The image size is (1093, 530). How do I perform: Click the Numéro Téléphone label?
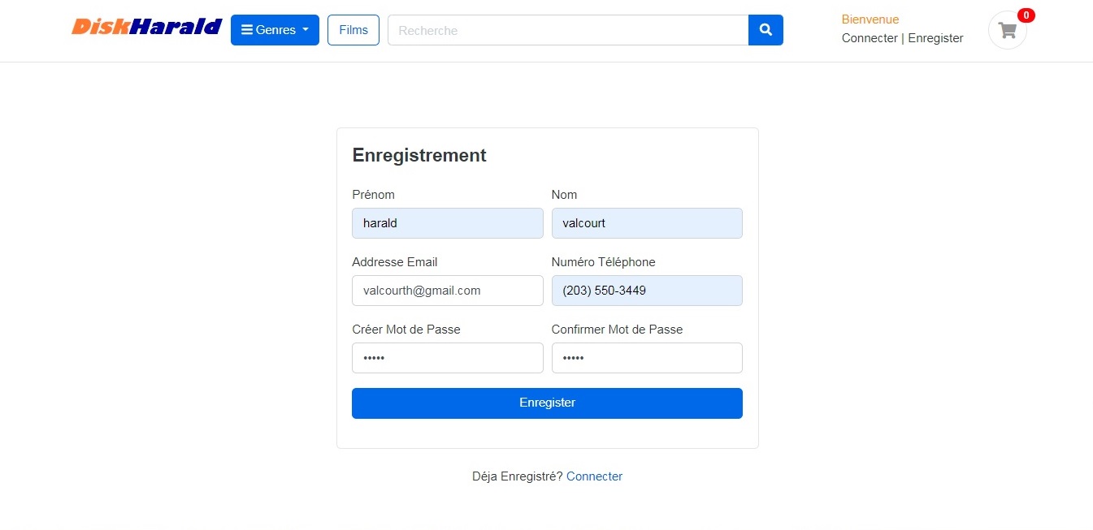[x=603, y=262]
